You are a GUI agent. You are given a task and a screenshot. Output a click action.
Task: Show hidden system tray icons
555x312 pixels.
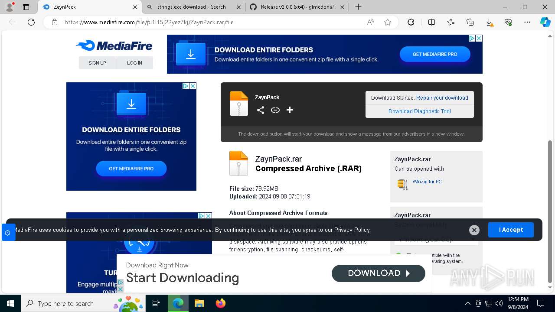(x=467, y=303)
